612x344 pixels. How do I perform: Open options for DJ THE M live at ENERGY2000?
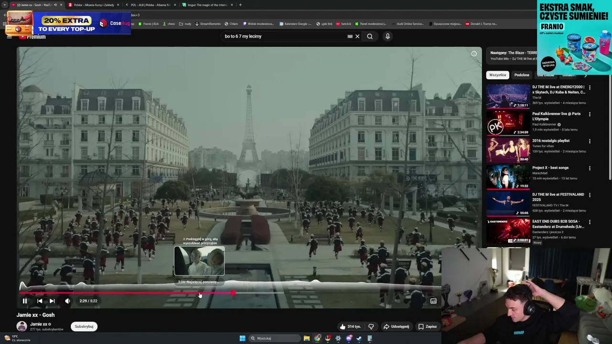tap(590, 87)
